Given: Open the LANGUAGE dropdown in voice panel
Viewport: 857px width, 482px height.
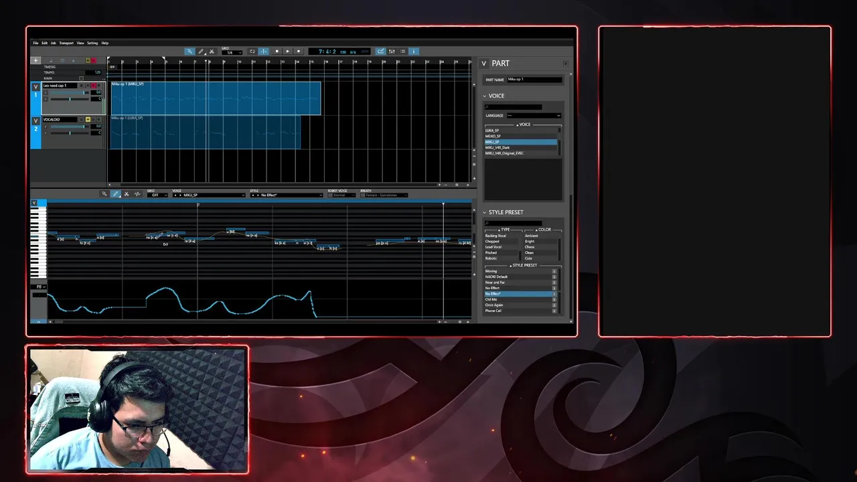Looking at the screenshot, I should 534,116.
